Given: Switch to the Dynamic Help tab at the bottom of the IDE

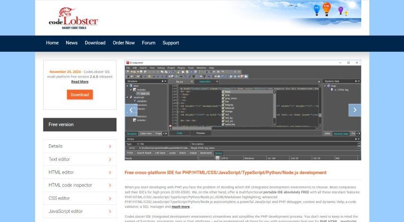Looking at the screenshot, I should (x=341, y=134).
